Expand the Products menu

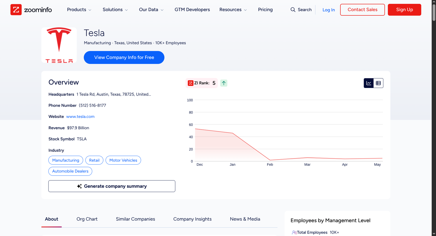[x=79, y=10]
